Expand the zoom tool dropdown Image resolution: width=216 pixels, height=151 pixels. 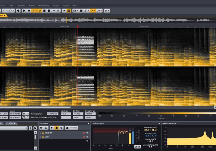(x=101, y=11)
